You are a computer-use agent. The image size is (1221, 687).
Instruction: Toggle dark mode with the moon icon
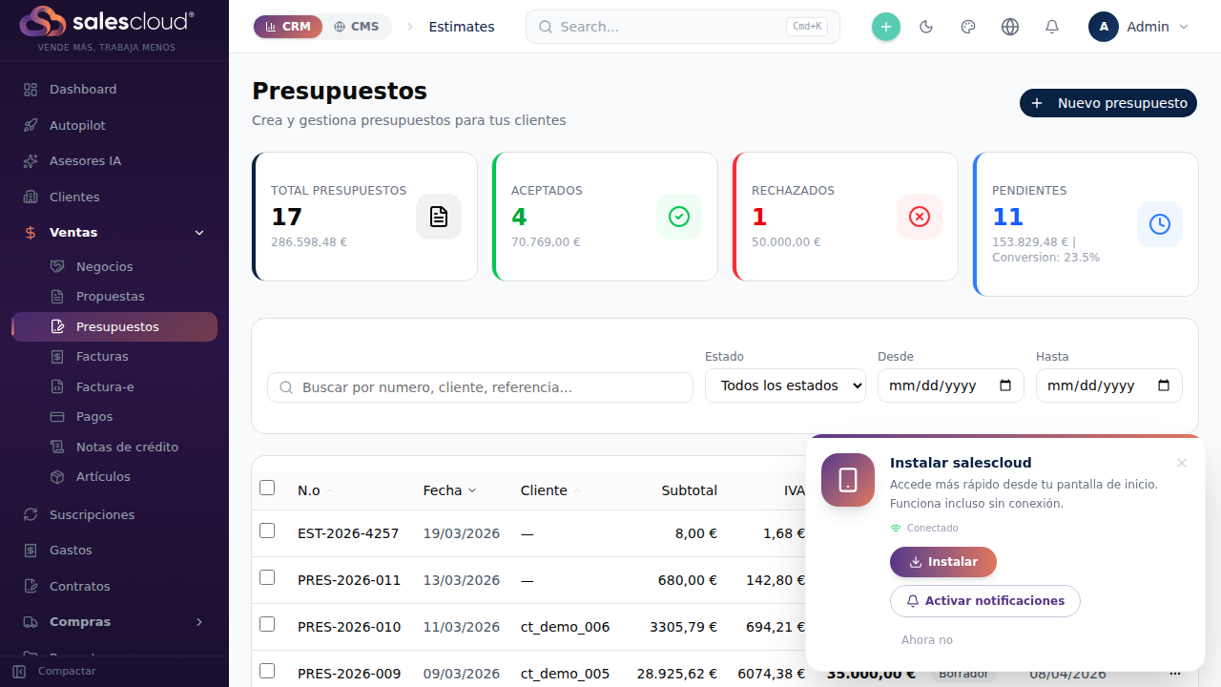tap(926, 27)
